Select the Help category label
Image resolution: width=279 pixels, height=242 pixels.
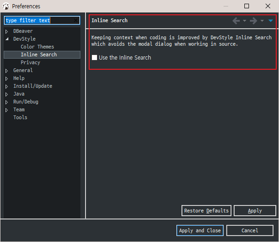click(19, 78)
